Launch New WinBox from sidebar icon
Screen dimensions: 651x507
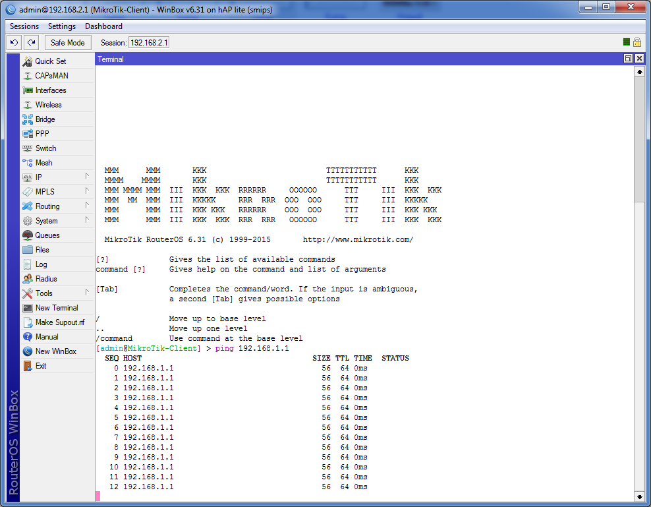28,351
